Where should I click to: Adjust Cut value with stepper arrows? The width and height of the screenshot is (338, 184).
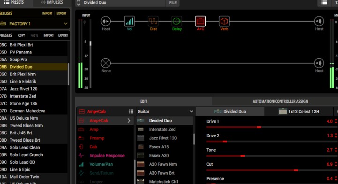pyautogui.click(x=336, y=164)
